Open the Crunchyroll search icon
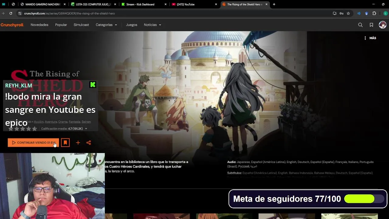Screen dimensions: 389x219 (x=360, y=25)
